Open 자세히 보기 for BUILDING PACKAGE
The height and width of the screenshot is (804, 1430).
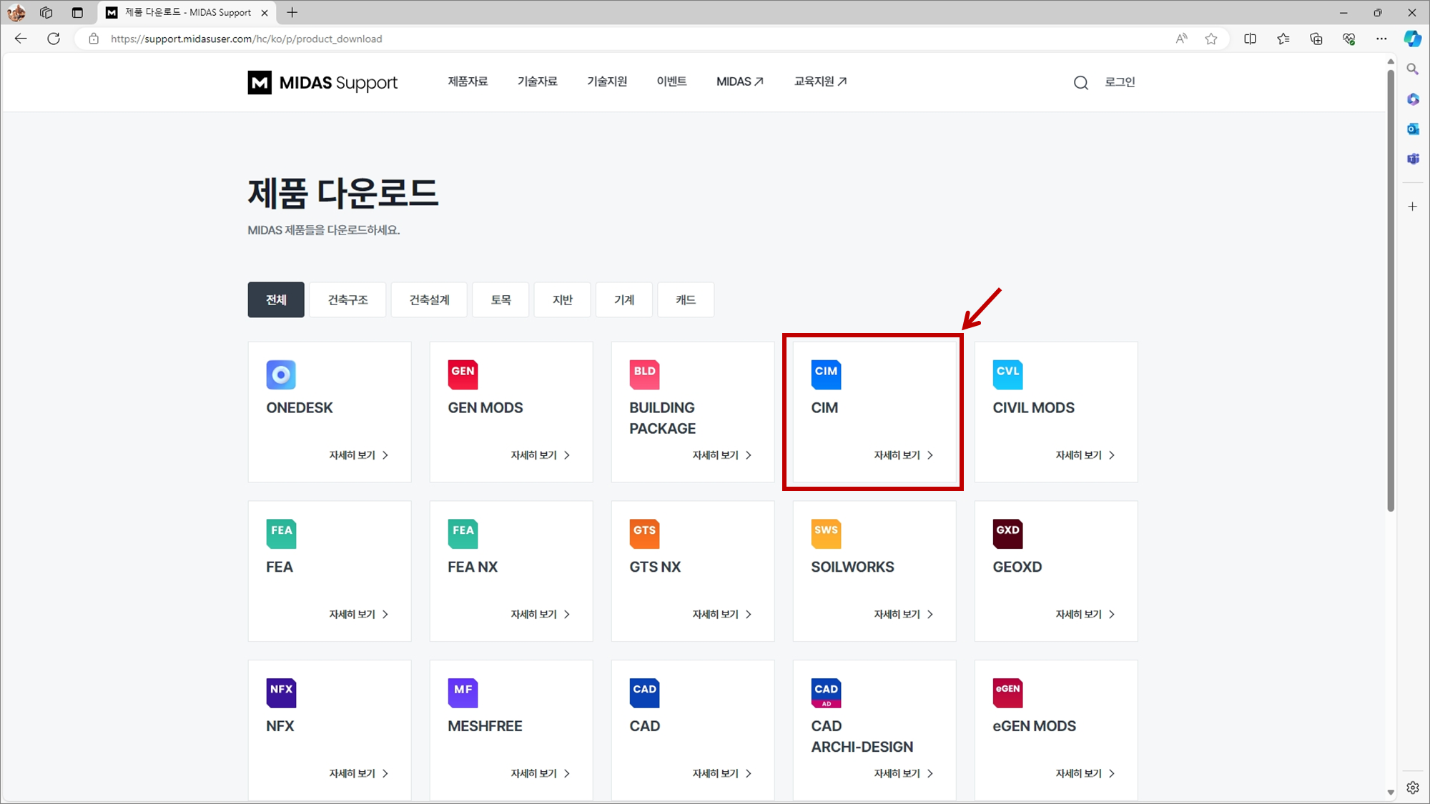(x=722, y=455)
